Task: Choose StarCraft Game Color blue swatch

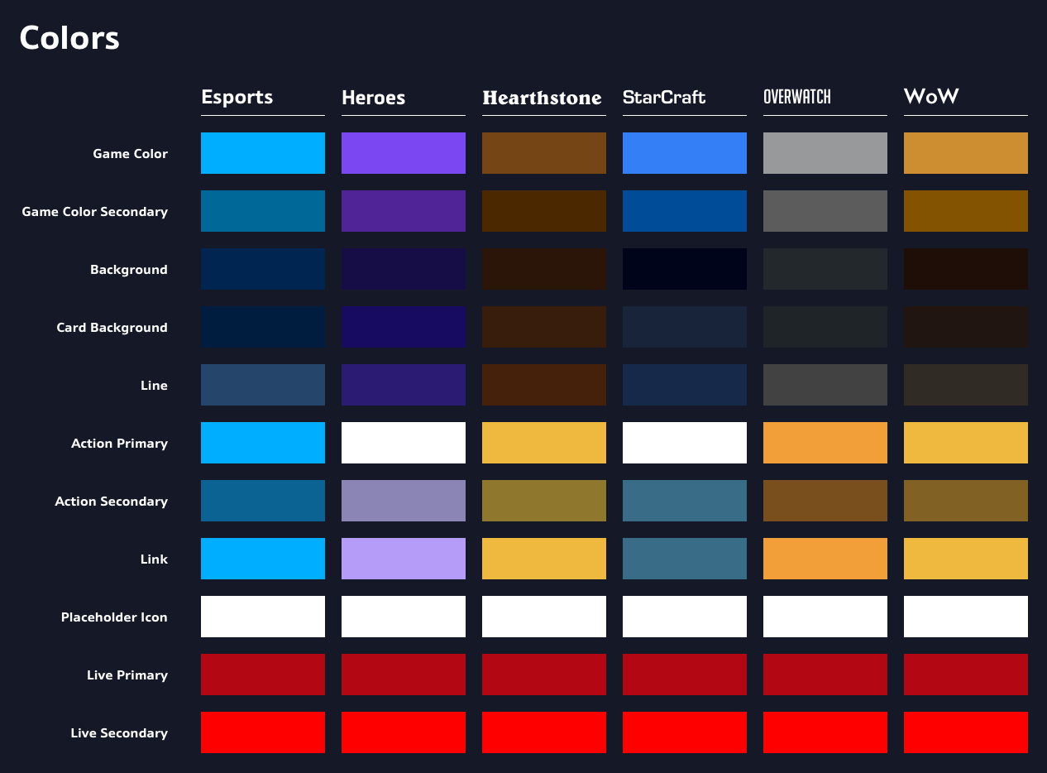Action: [x=685, y=153]
